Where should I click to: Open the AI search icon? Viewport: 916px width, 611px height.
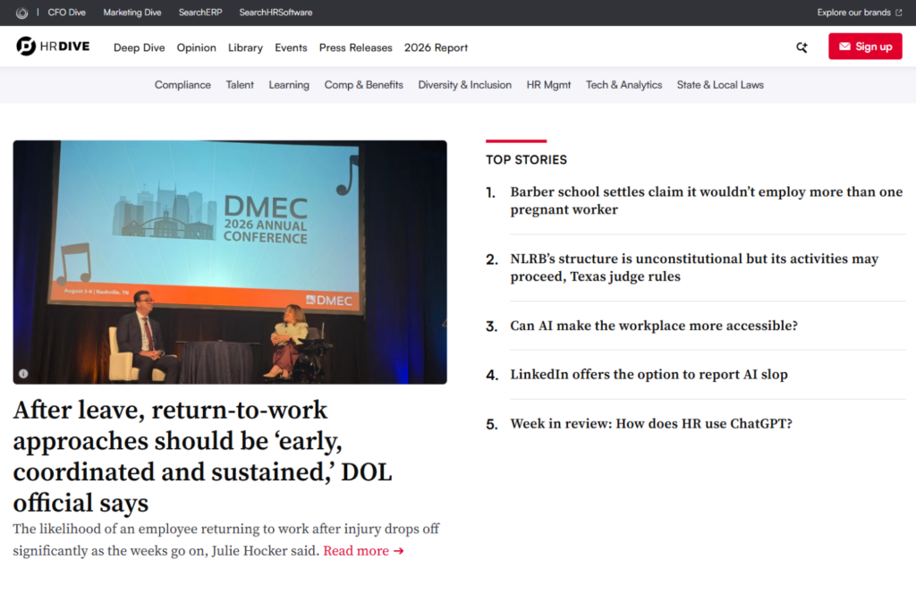click(801, 47)
